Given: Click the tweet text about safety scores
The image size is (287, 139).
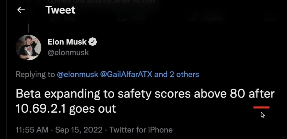Looking at the screenshot, I should point(145,101).
